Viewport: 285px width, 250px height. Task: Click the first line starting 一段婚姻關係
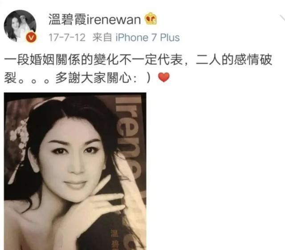click(138, 59)
